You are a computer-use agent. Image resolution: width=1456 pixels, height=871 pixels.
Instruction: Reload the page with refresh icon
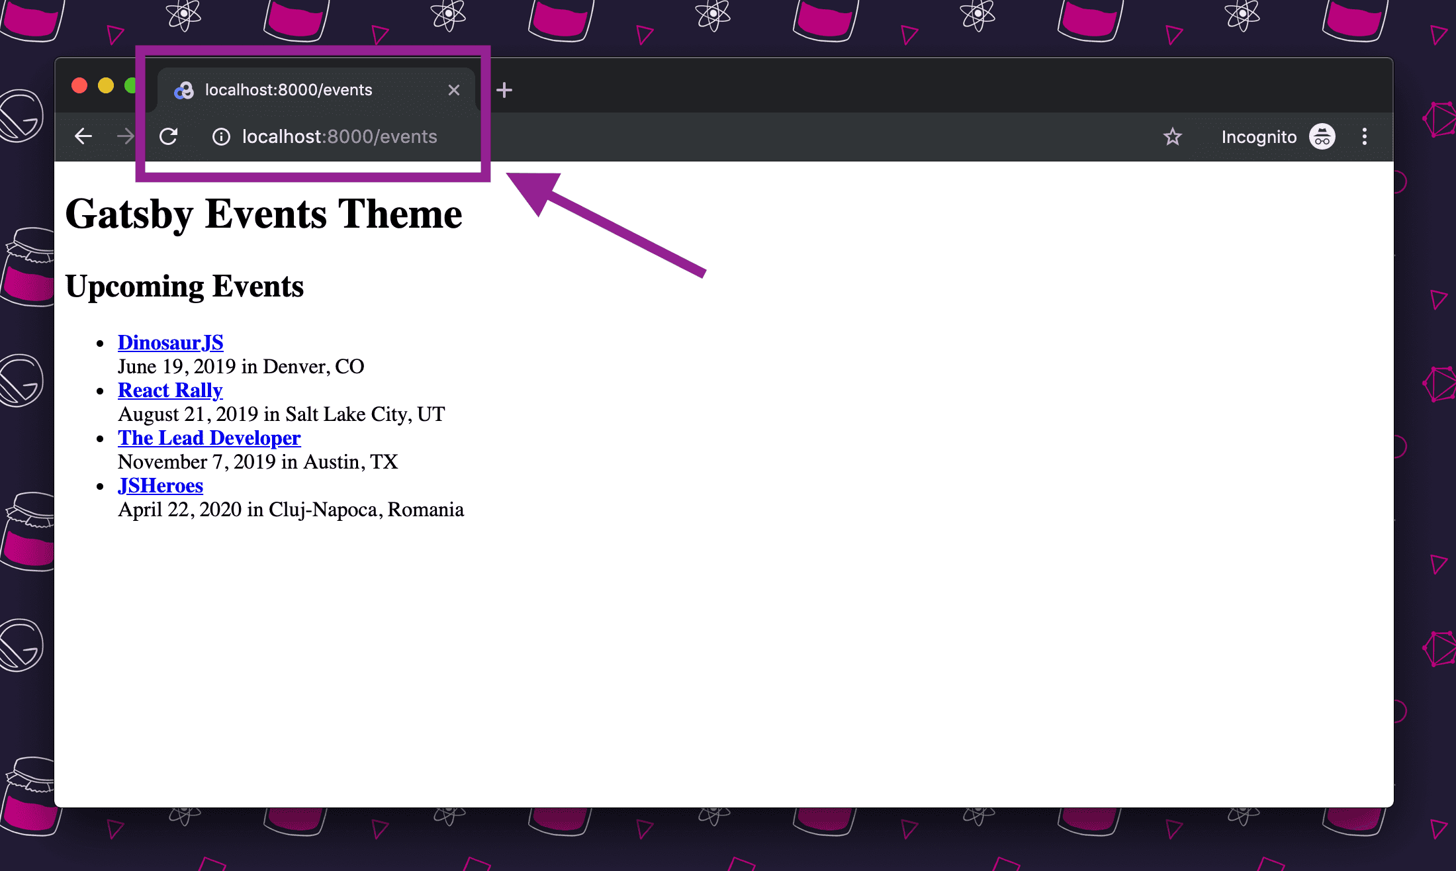(x=169, y=136)
